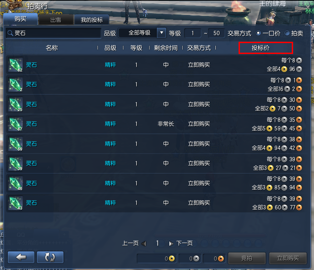
Task: Click the gold coin bid amount field
Action: (156, 258)
